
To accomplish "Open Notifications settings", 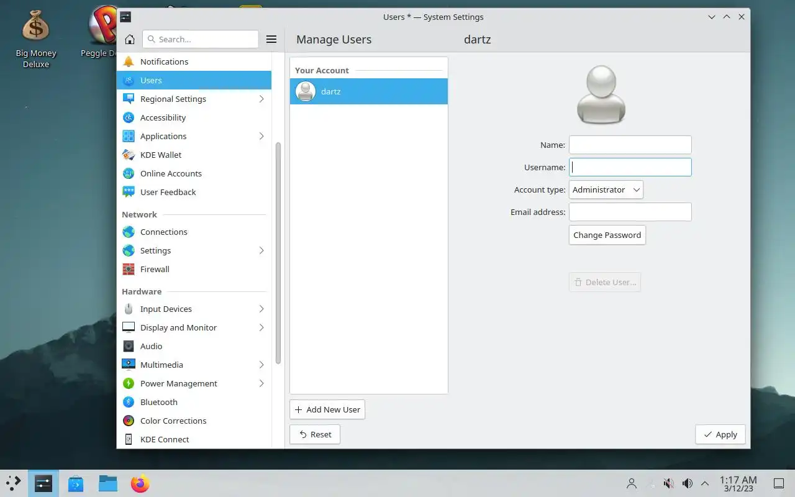I will pyautogui.click(x=194, y=62).
